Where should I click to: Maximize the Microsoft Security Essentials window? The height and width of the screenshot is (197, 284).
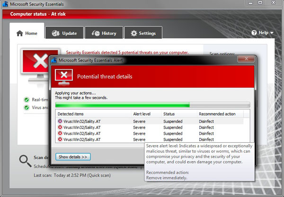click(260, 2)
